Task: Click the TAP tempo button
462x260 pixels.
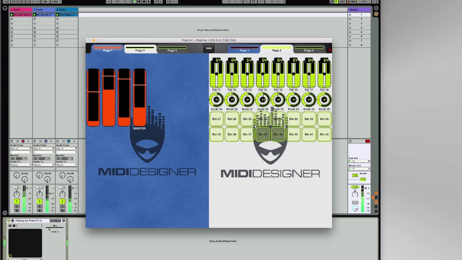Action: coord(6,2)
